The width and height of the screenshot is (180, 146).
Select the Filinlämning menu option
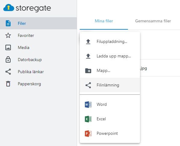(110, 85)
